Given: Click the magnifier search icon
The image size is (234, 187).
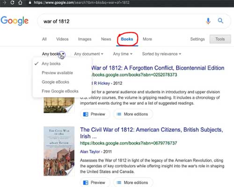Looking at the screenshot, I should click(x=220, y=21).
